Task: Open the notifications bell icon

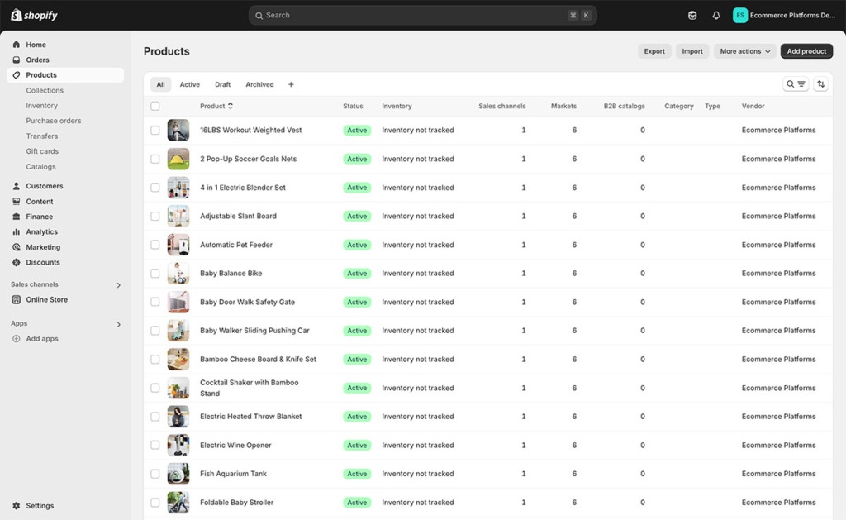Action: click(x=715, y=15)
